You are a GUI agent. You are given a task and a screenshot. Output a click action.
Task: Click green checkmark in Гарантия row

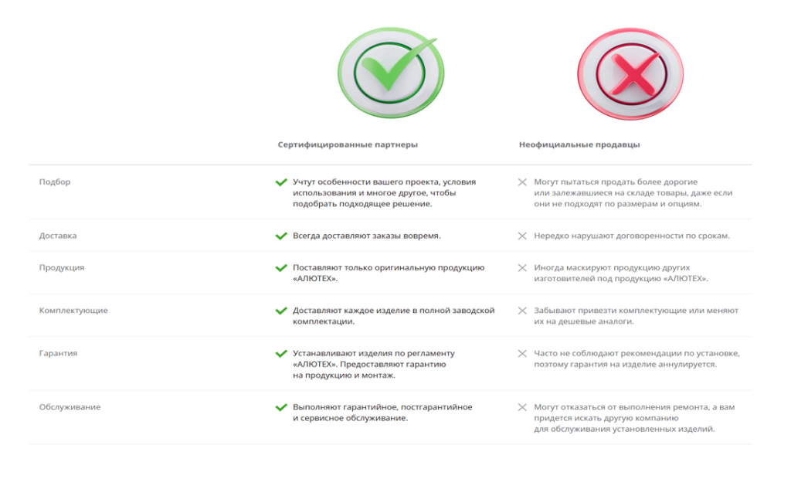pyautogui.click(x=281, y=354)
